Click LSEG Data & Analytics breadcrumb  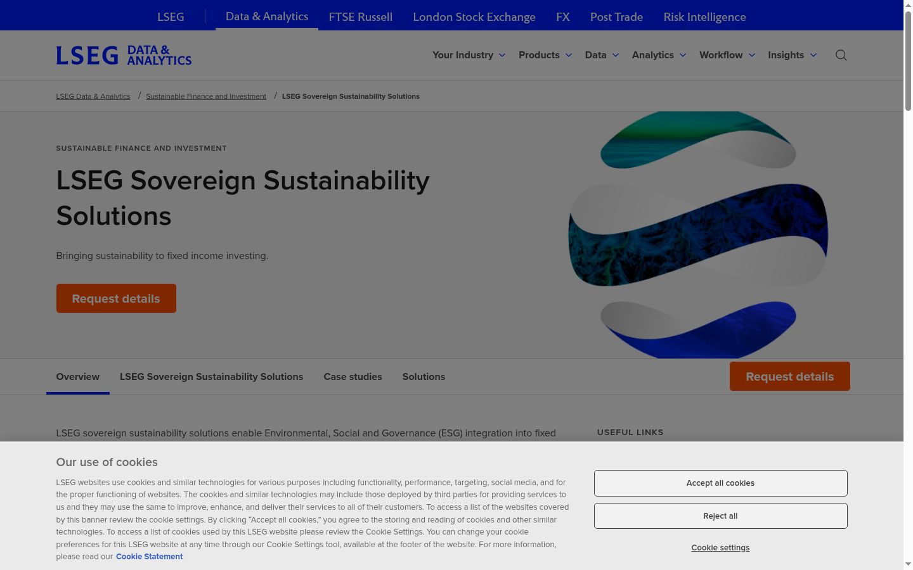coord(93,96)
